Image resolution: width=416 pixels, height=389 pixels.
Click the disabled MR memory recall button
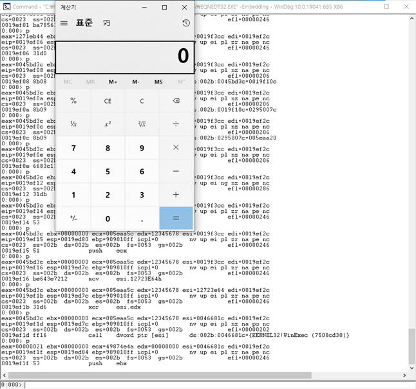click(x=90, y=82)
